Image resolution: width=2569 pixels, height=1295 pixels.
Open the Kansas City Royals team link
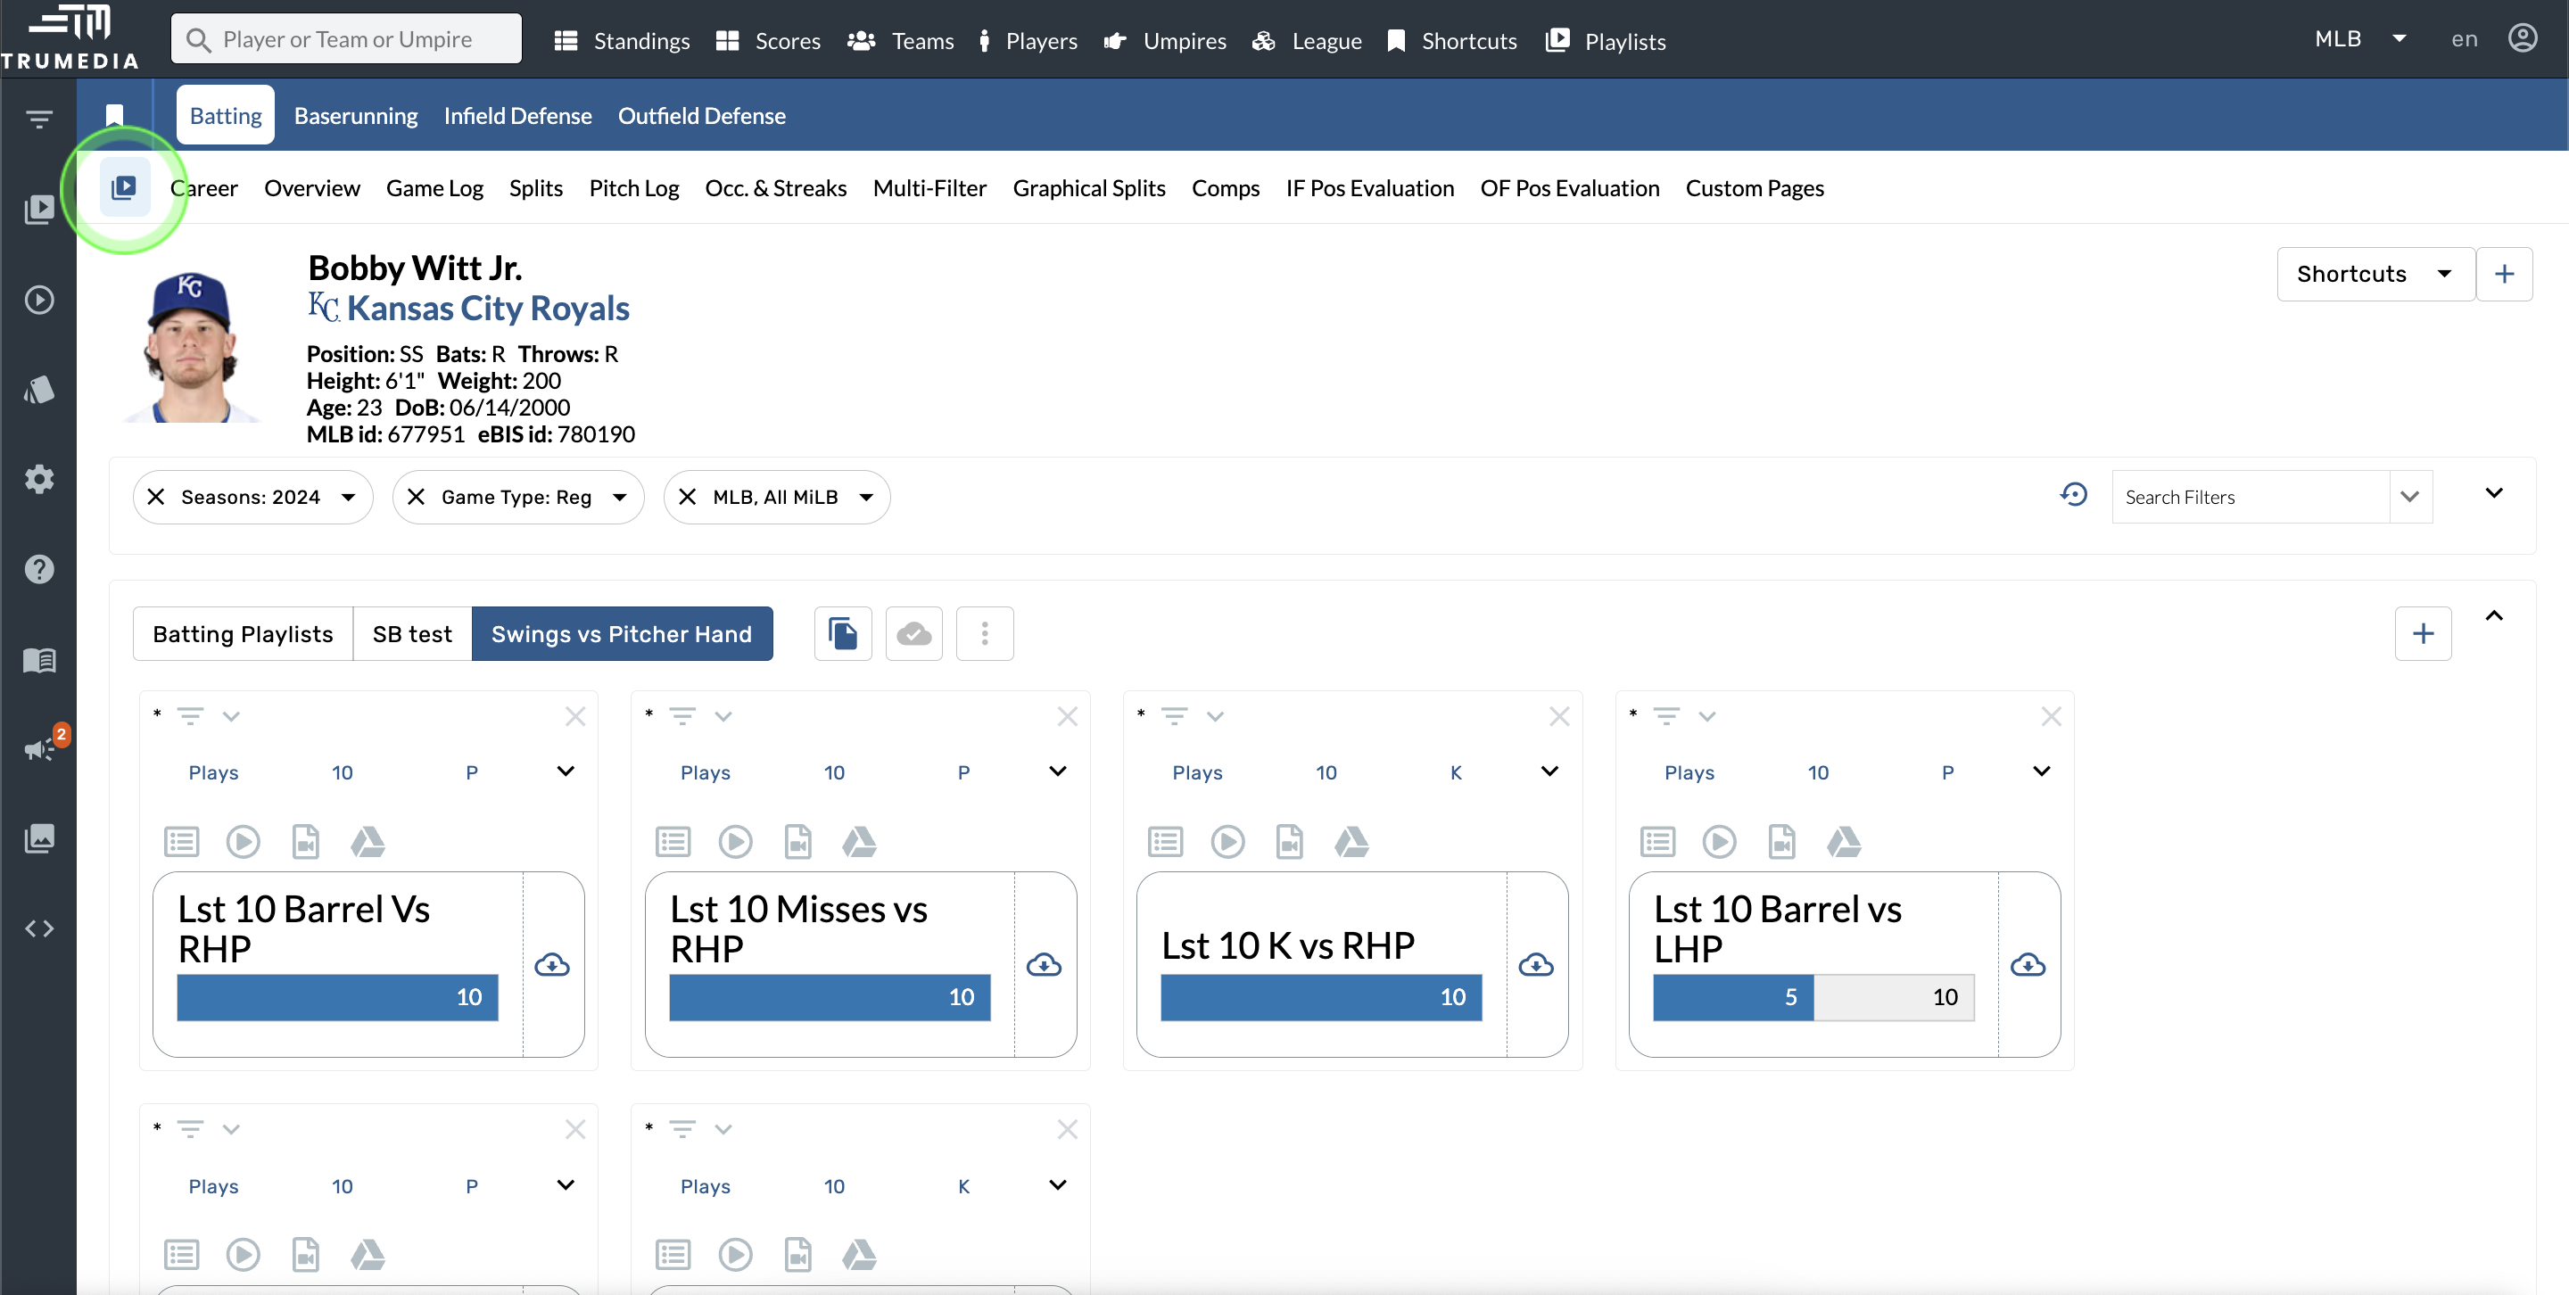[x=488, y=309]
